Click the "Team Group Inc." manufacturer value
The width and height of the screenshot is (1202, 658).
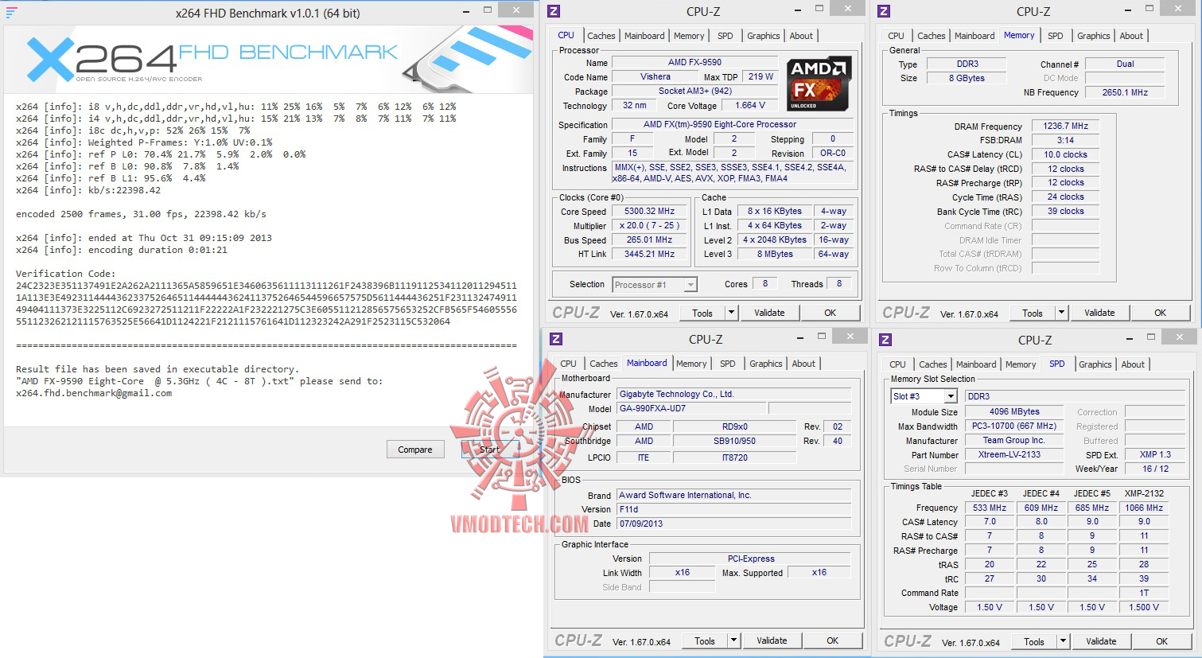(x=1014, y=440)
